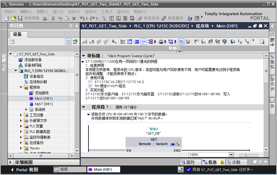277x175 pixels.
Task: Click the compile icon in main toolbar
Action: tap(104, 18)
